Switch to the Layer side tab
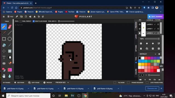175x98 pixels. click(136, 37)
